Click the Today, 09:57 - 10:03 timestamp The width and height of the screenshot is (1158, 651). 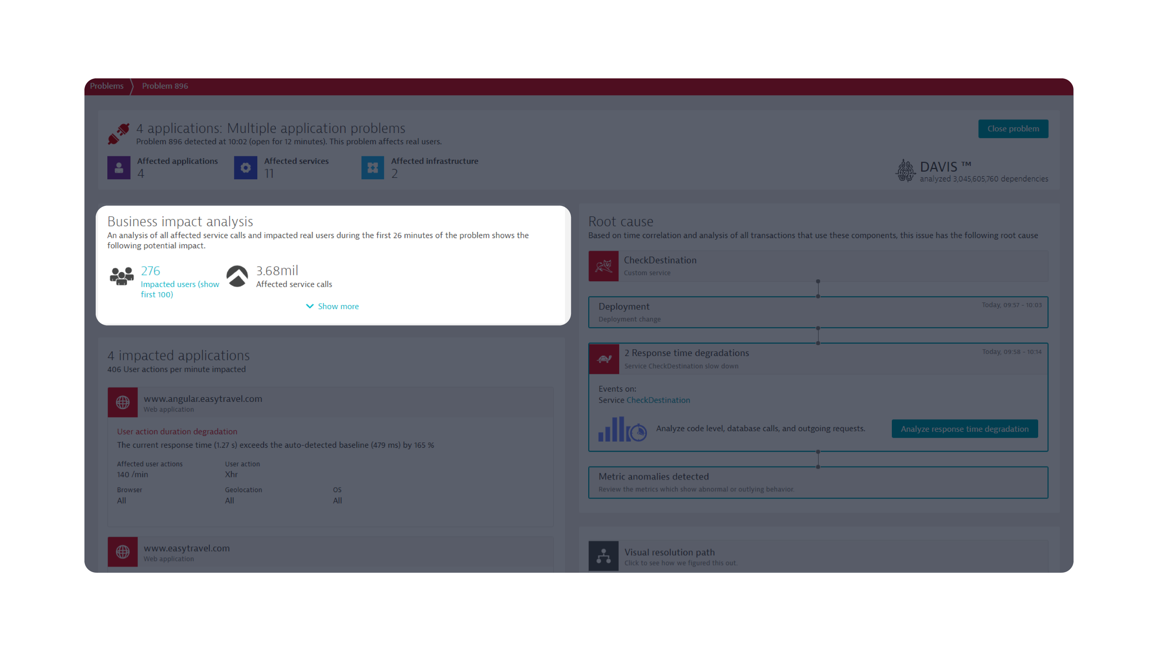(1012, 305)
